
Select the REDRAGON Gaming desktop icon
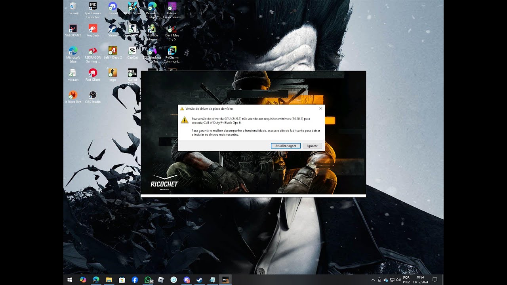93,55
